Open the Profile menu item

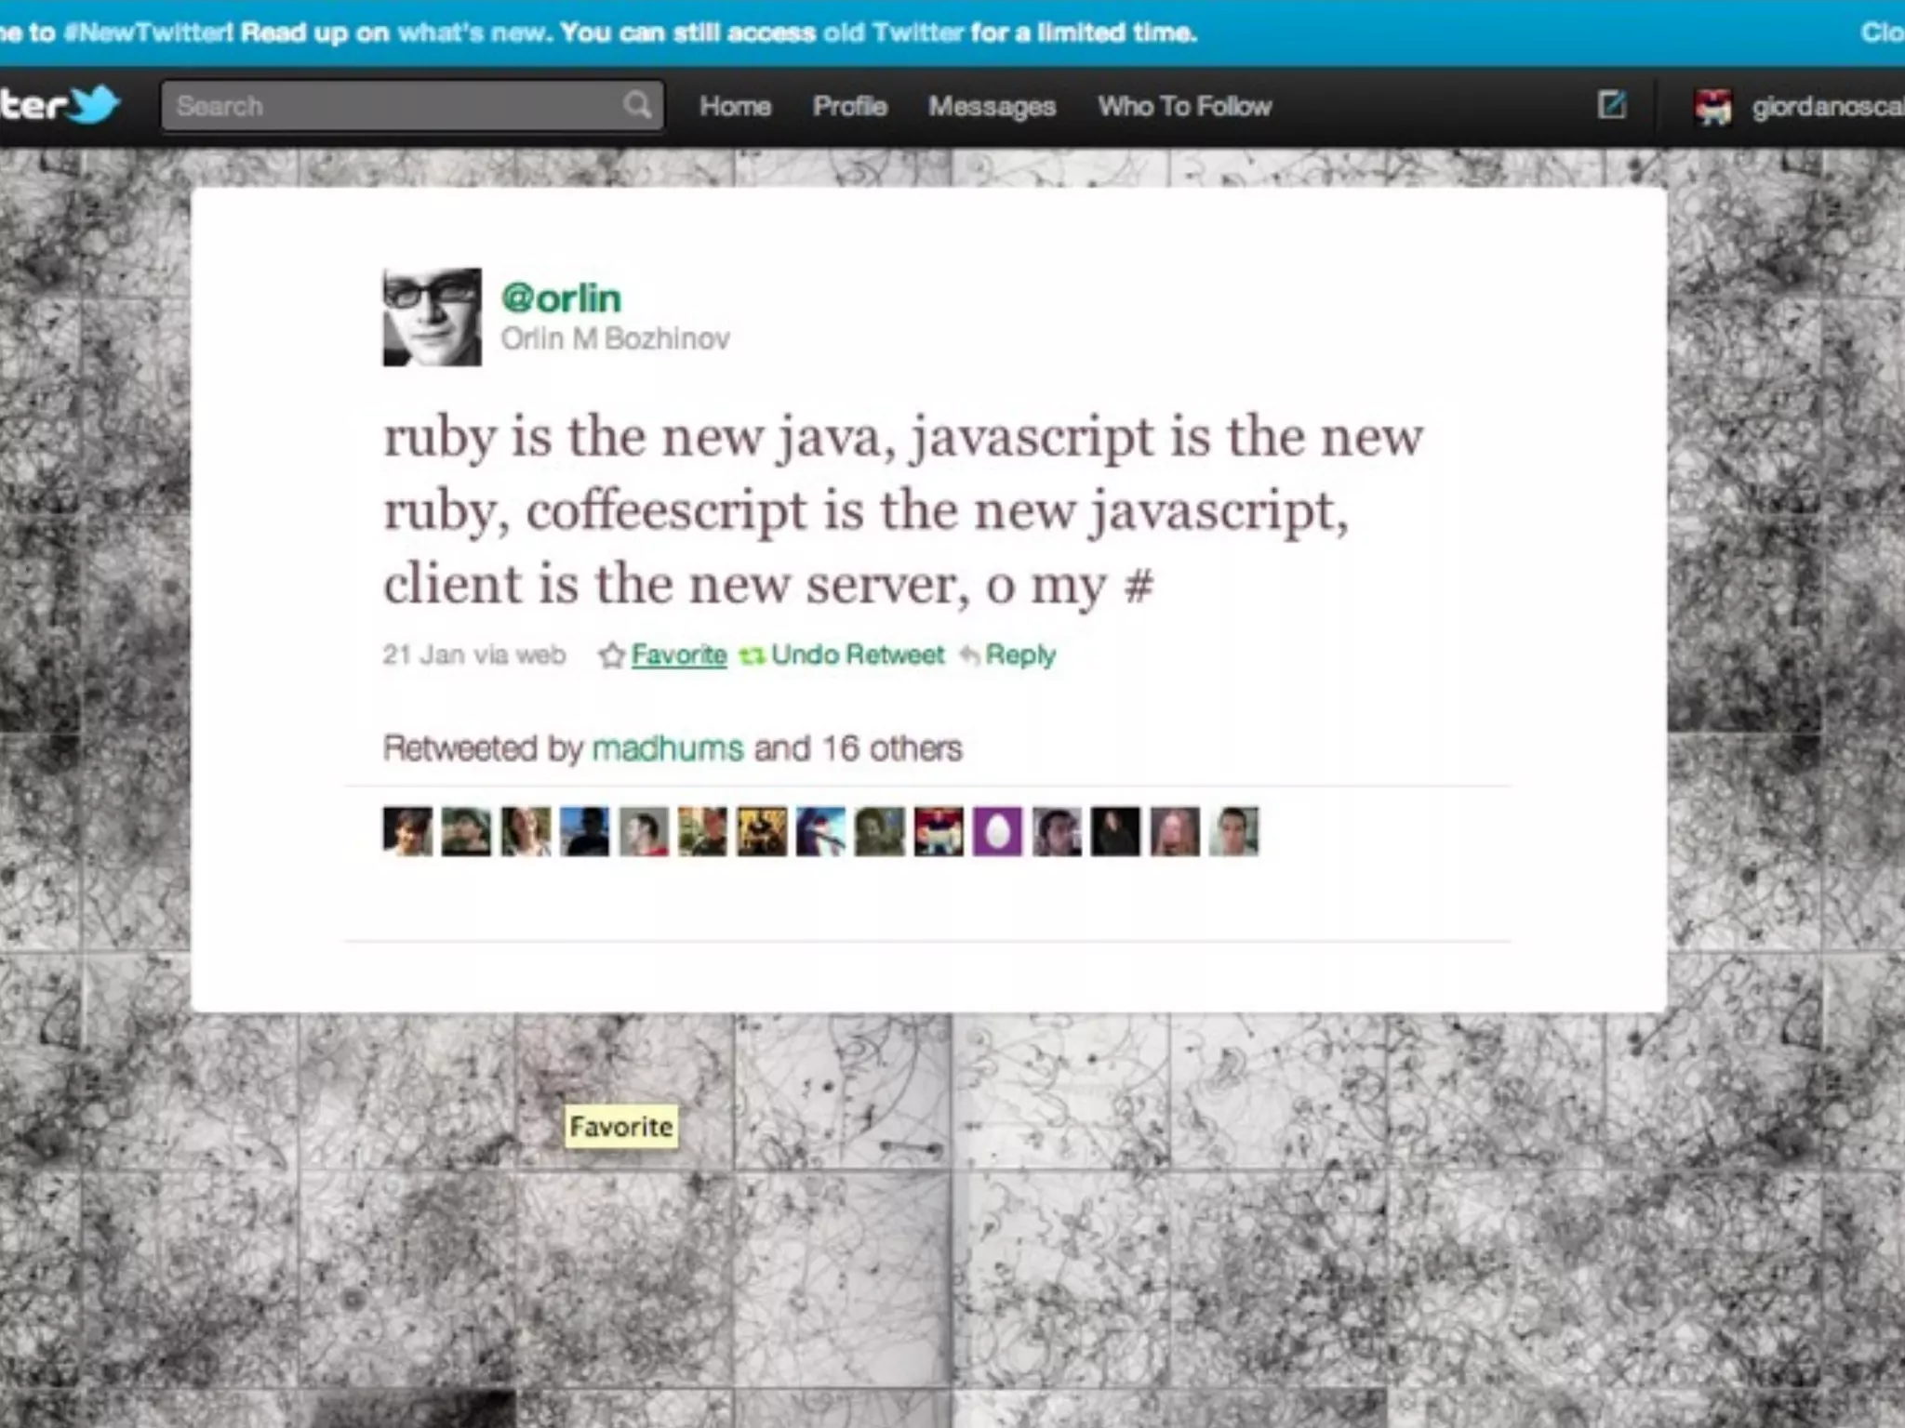click(x=849, y=106)
